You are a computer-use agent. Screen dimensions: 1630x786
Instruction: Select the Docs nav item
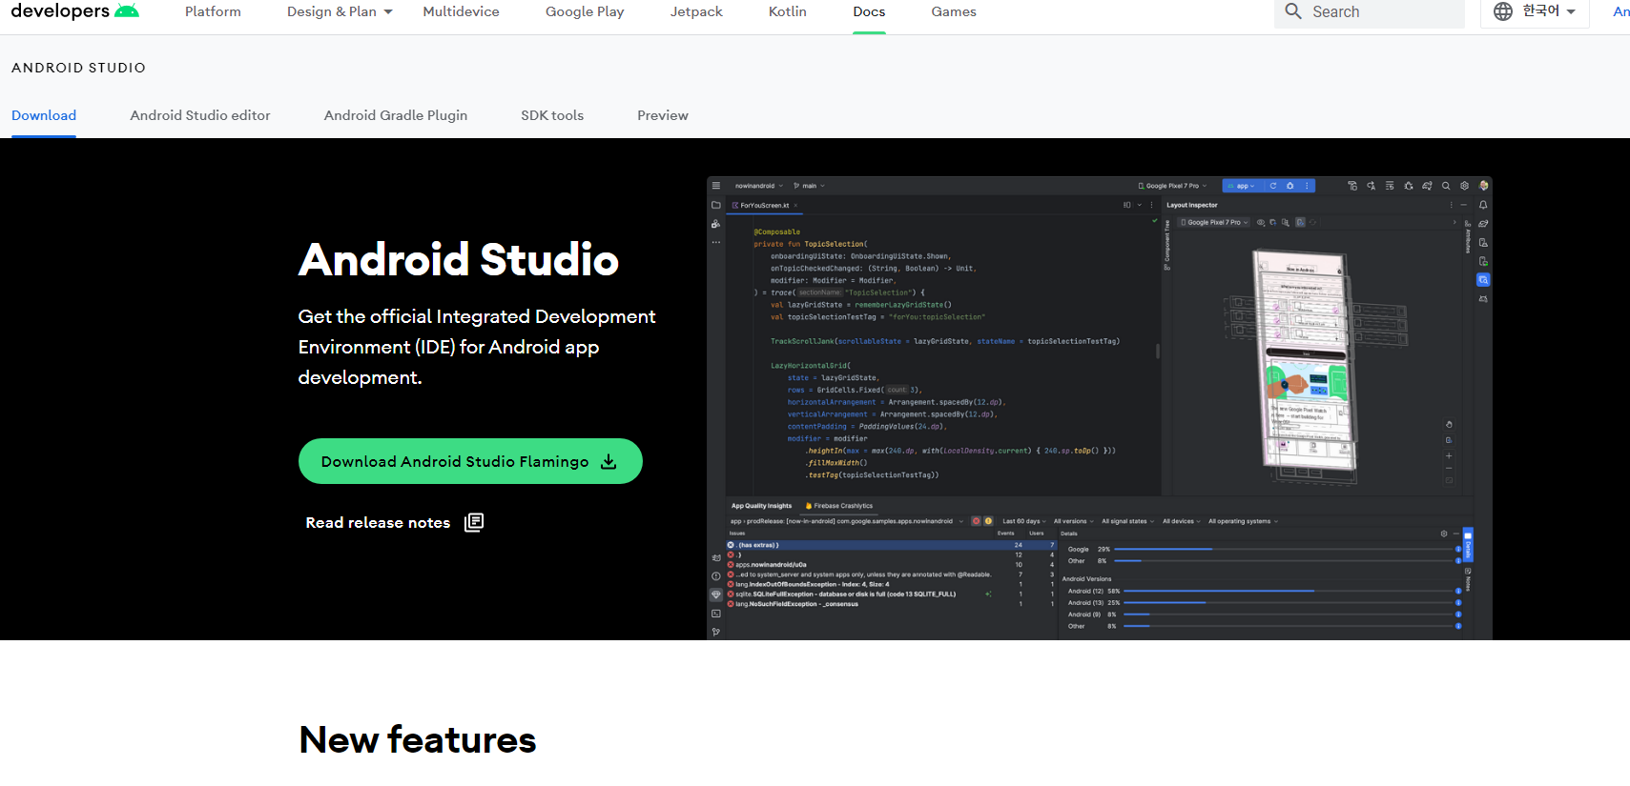869,11
